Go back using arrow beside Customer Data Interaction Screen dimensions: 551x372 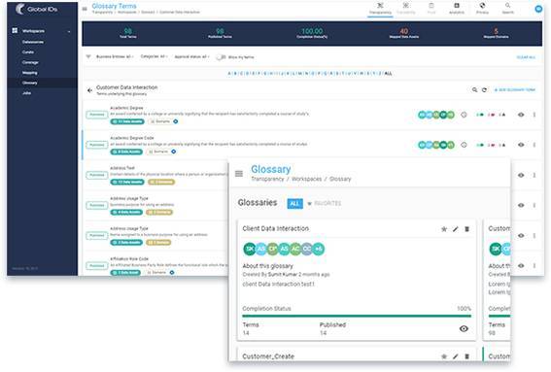89,90
